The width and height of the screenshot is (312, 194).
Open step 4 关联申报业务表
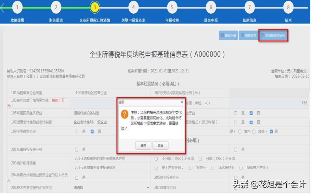(133, 8)
